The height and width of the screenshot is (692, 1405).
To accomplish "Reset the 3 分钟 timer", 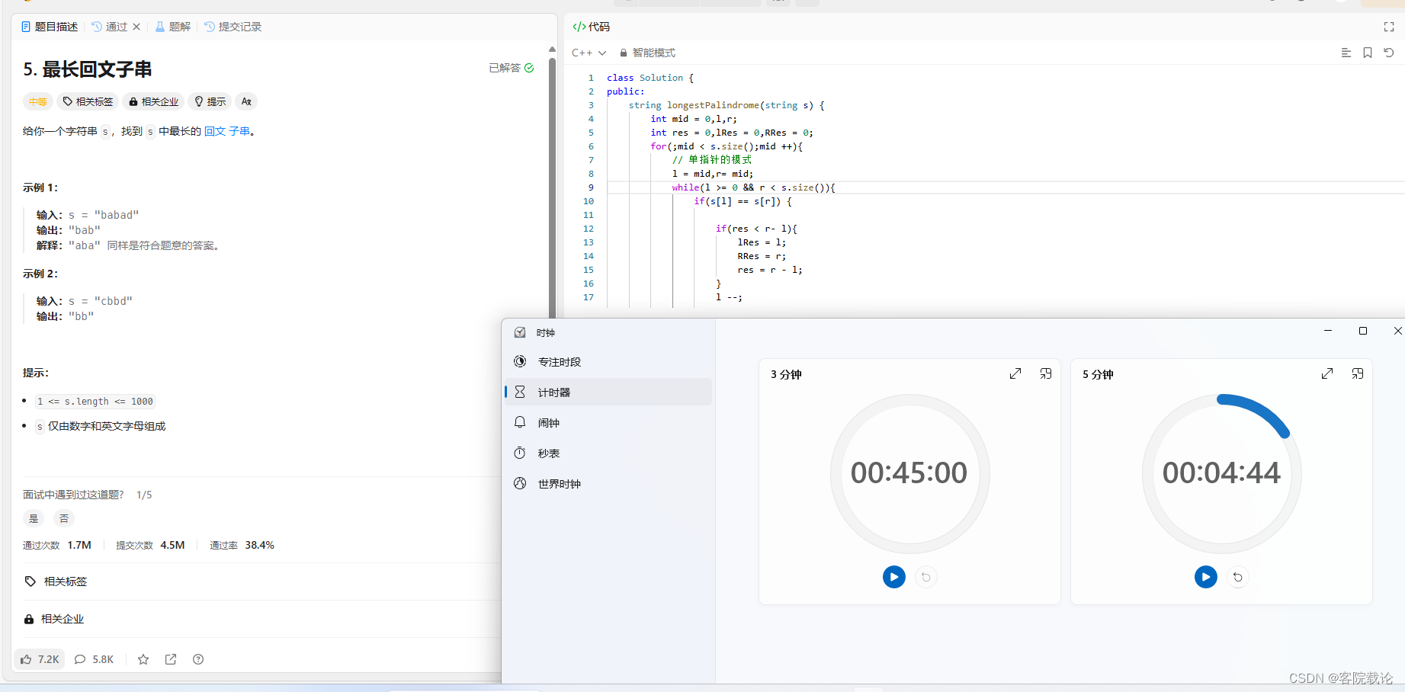I will tap(926, 577).
